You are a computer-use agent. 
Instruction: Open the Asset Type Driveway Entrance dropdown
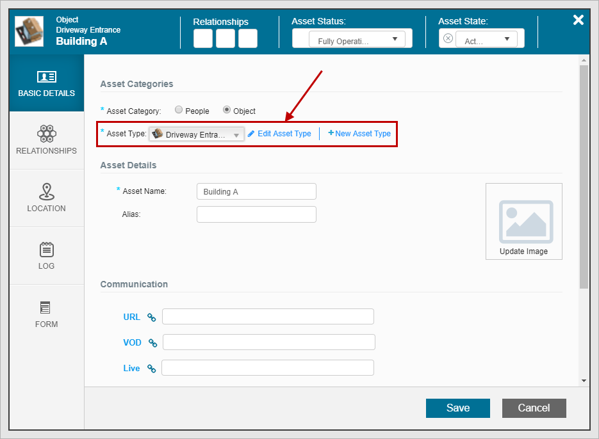197,134
